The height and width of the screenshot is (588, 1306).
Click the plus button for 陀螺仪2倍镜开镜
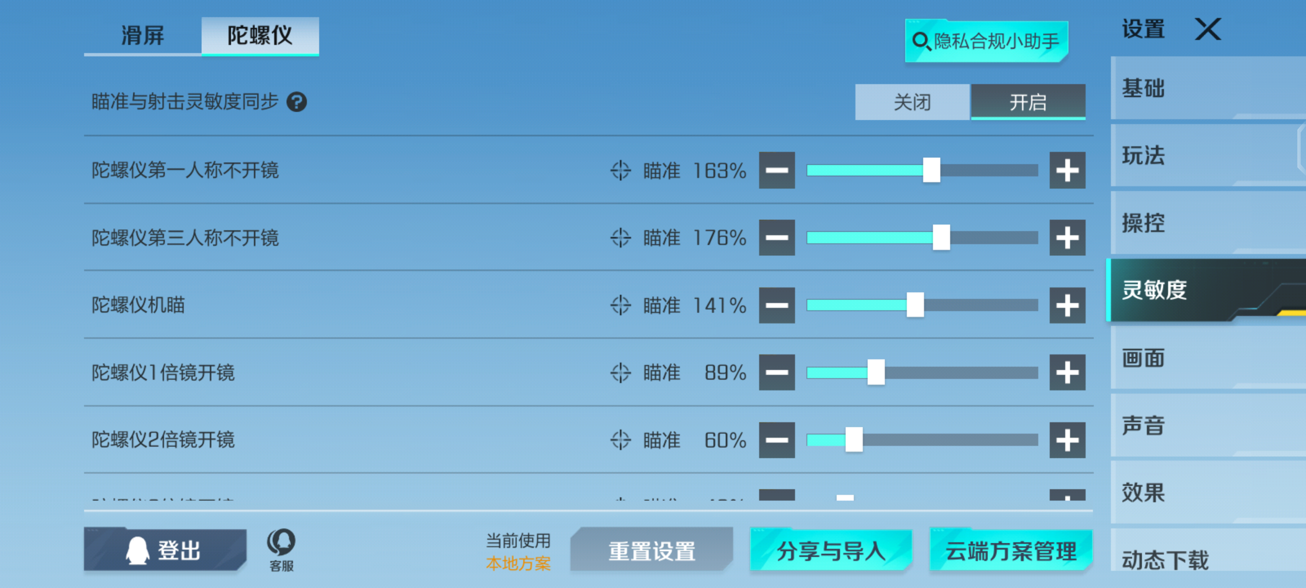pos(1067,440)
